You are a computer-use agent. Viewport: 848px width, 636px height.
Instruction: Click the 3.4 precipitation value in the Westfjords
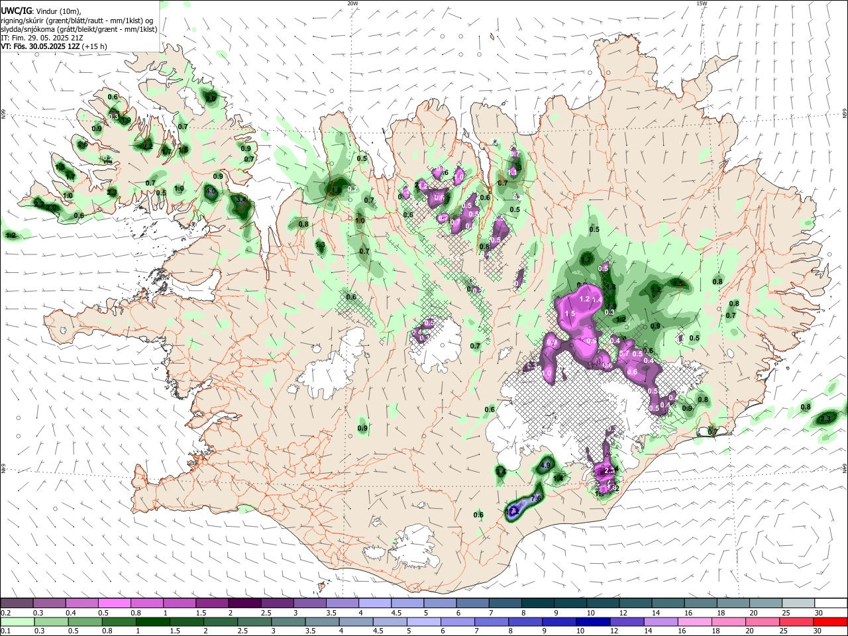click(241, 199)
